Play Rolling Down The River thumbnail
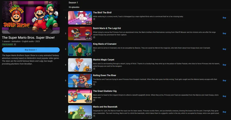 pyautogui.click(x=80, y=80)
